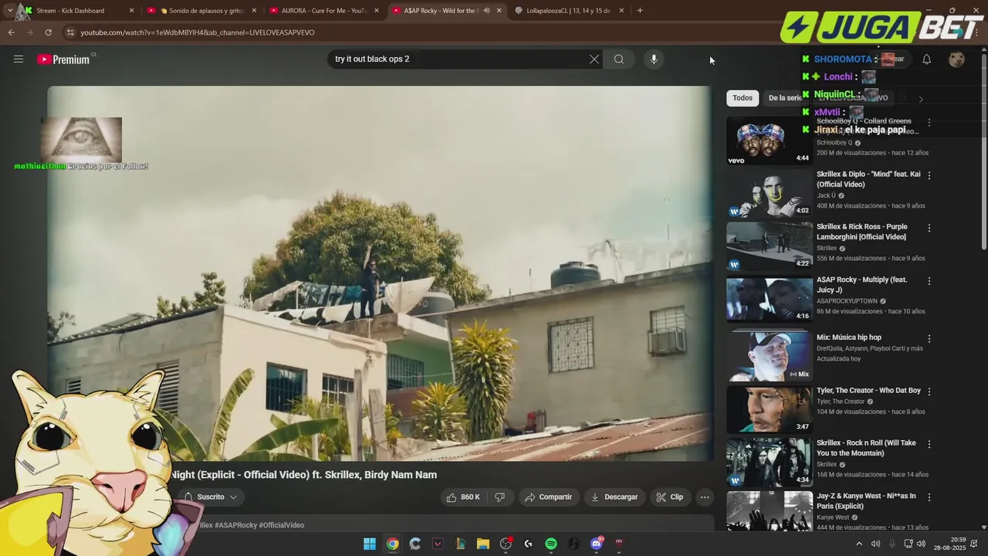This screenshot has height=556, width=988.
Task: Open more actions ellipsis under video
Action: click(x=705, y=497)
